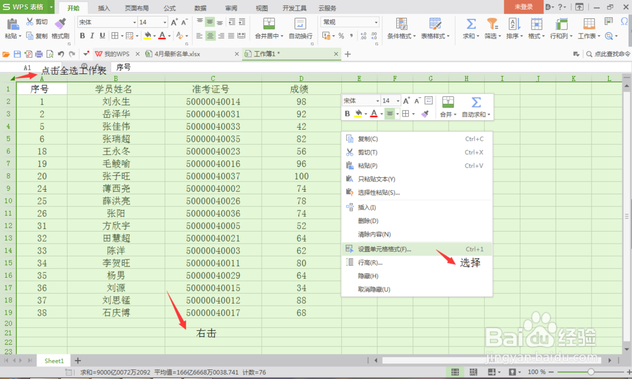632x379 pixels.
Task: Switch to the 4月最新名单.xlsx document tab
Action: 178,54
